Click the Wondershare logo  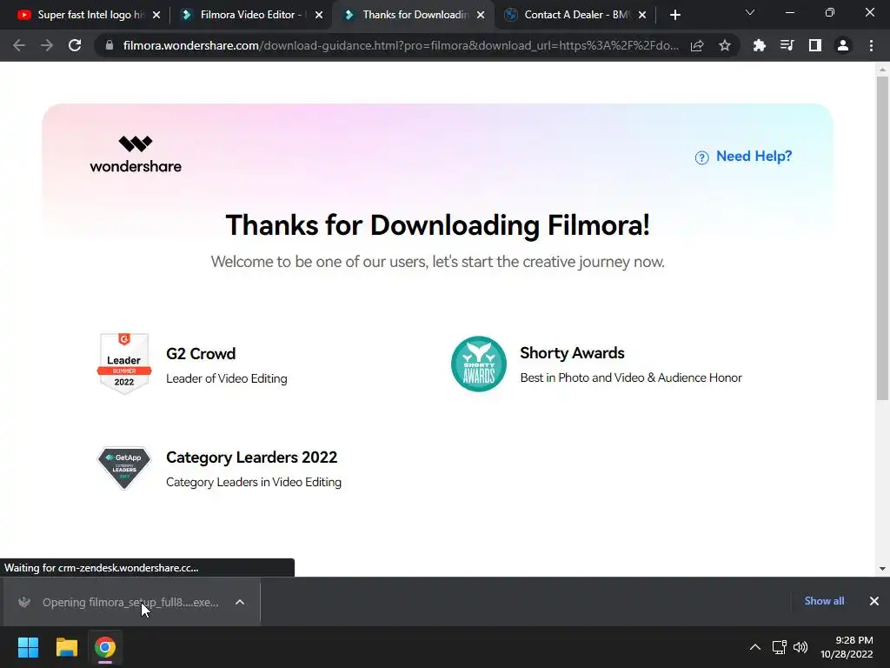pyautogui.click(x=136, y=154)
